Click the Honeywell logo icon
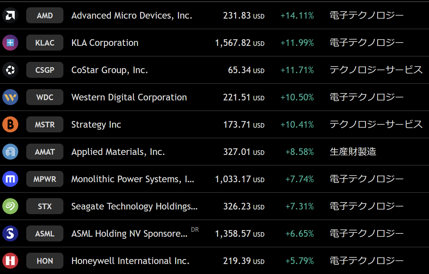 [x=10, y=261]
